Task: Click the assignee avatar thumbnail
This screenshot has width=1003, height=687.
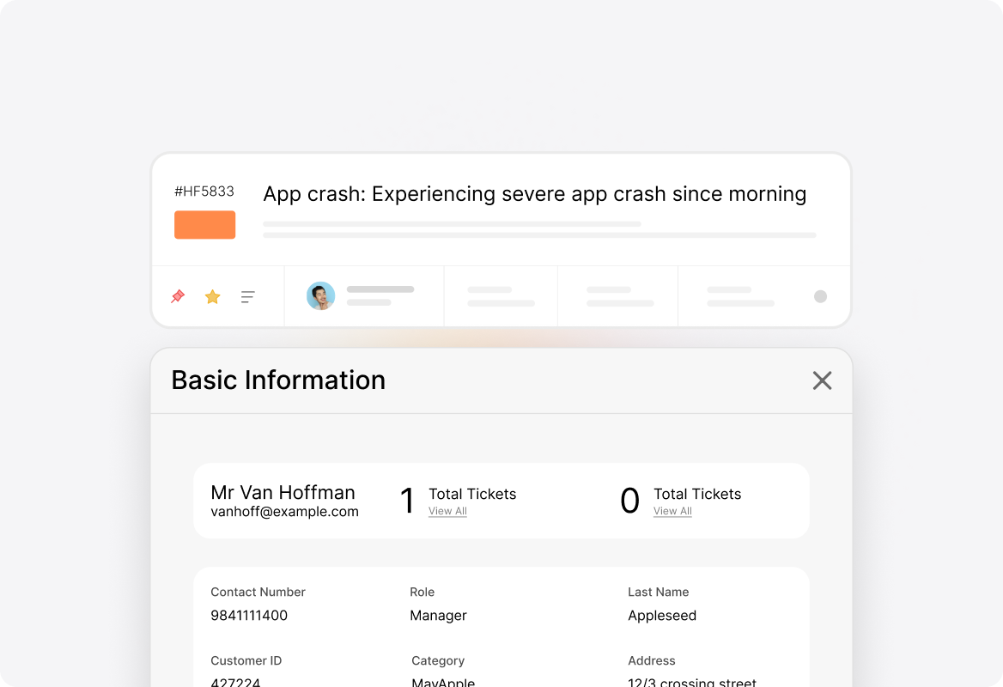Action: (x=320, y=296)
